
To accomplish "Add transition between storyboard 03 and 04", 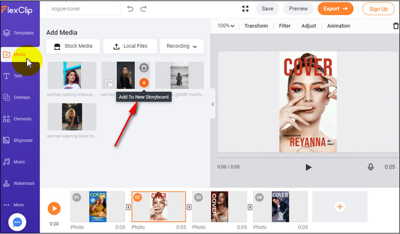I will (x=250, y=207).
